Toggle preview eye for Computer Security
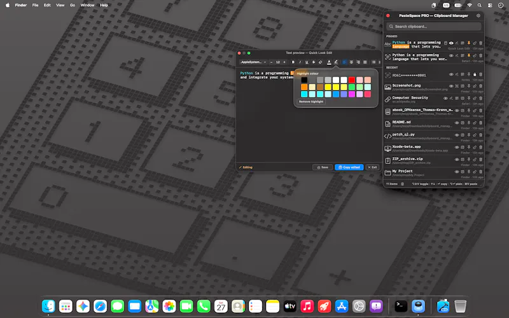 point(445,99)
